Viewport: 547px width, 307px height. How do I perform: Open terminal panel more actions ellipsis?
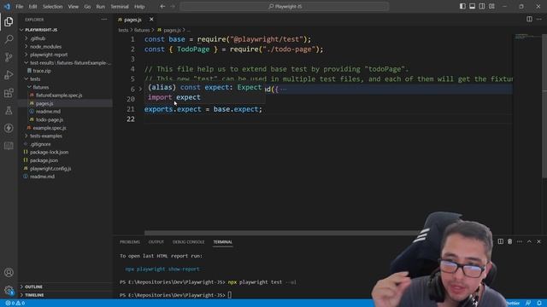coord(520,241)
